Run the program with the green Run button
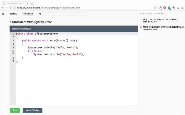 [x=15, y=110]
